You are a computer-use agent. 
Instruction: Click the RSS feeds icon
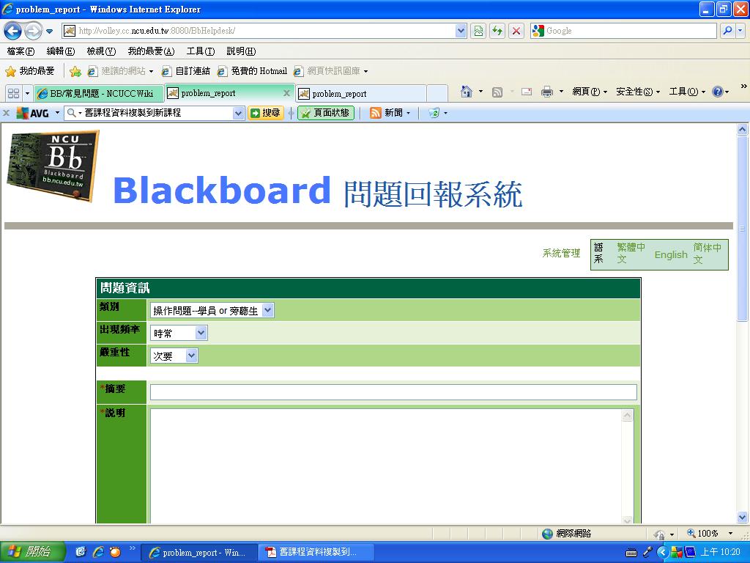pyautogui.click(x=497, y=92)
